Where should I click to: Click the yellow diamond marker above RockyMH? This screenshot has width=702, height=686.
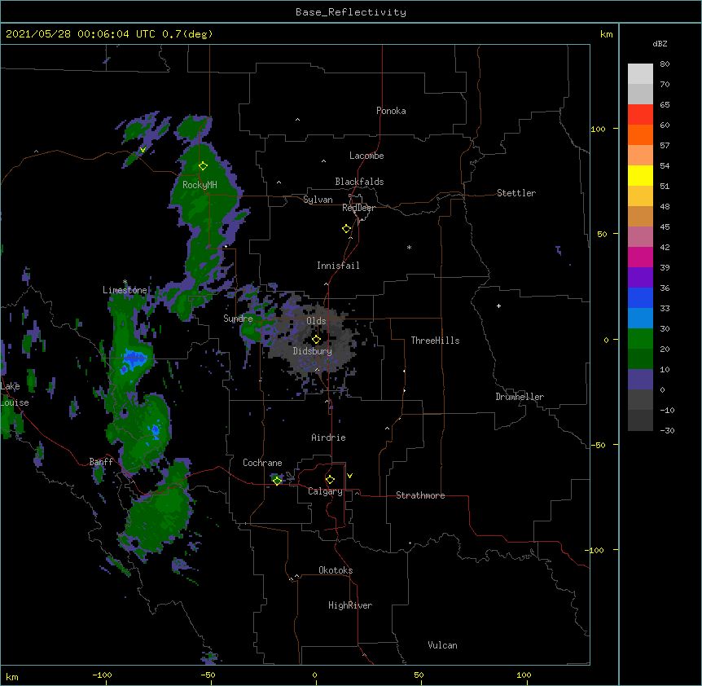(x=203, y=166)
